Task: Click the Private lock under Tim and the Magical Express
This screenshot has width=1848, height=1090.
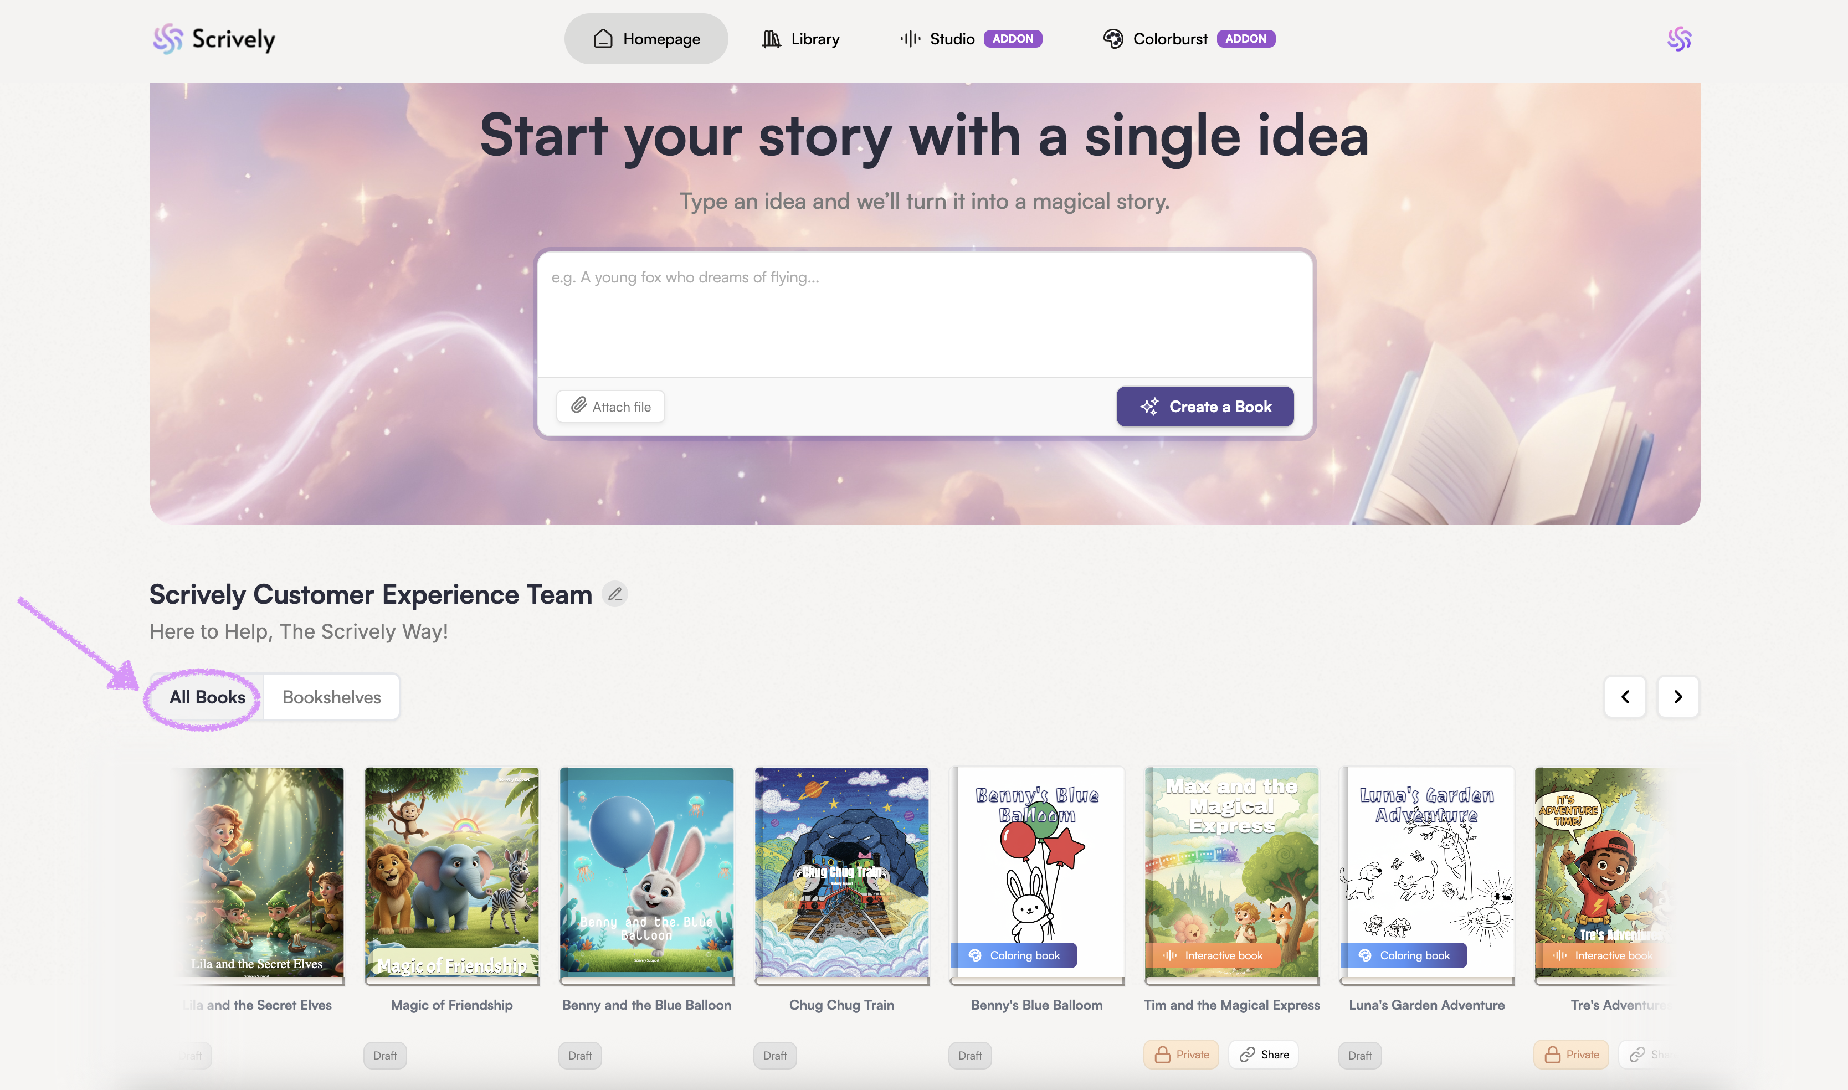Action: tap(1181, 1055)
